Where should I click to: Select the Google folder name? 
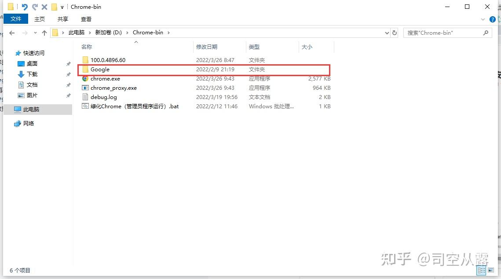click(100, 69)
